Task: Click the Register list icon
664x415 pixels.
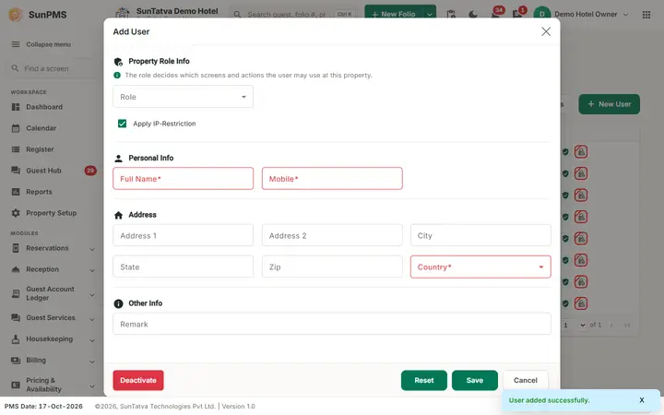Action: point(16,149)
